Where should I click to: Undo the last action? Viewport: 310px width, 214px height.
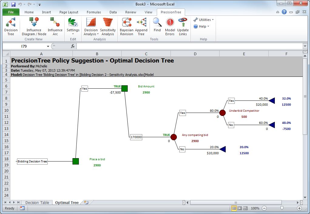click(x=20, y=4)
